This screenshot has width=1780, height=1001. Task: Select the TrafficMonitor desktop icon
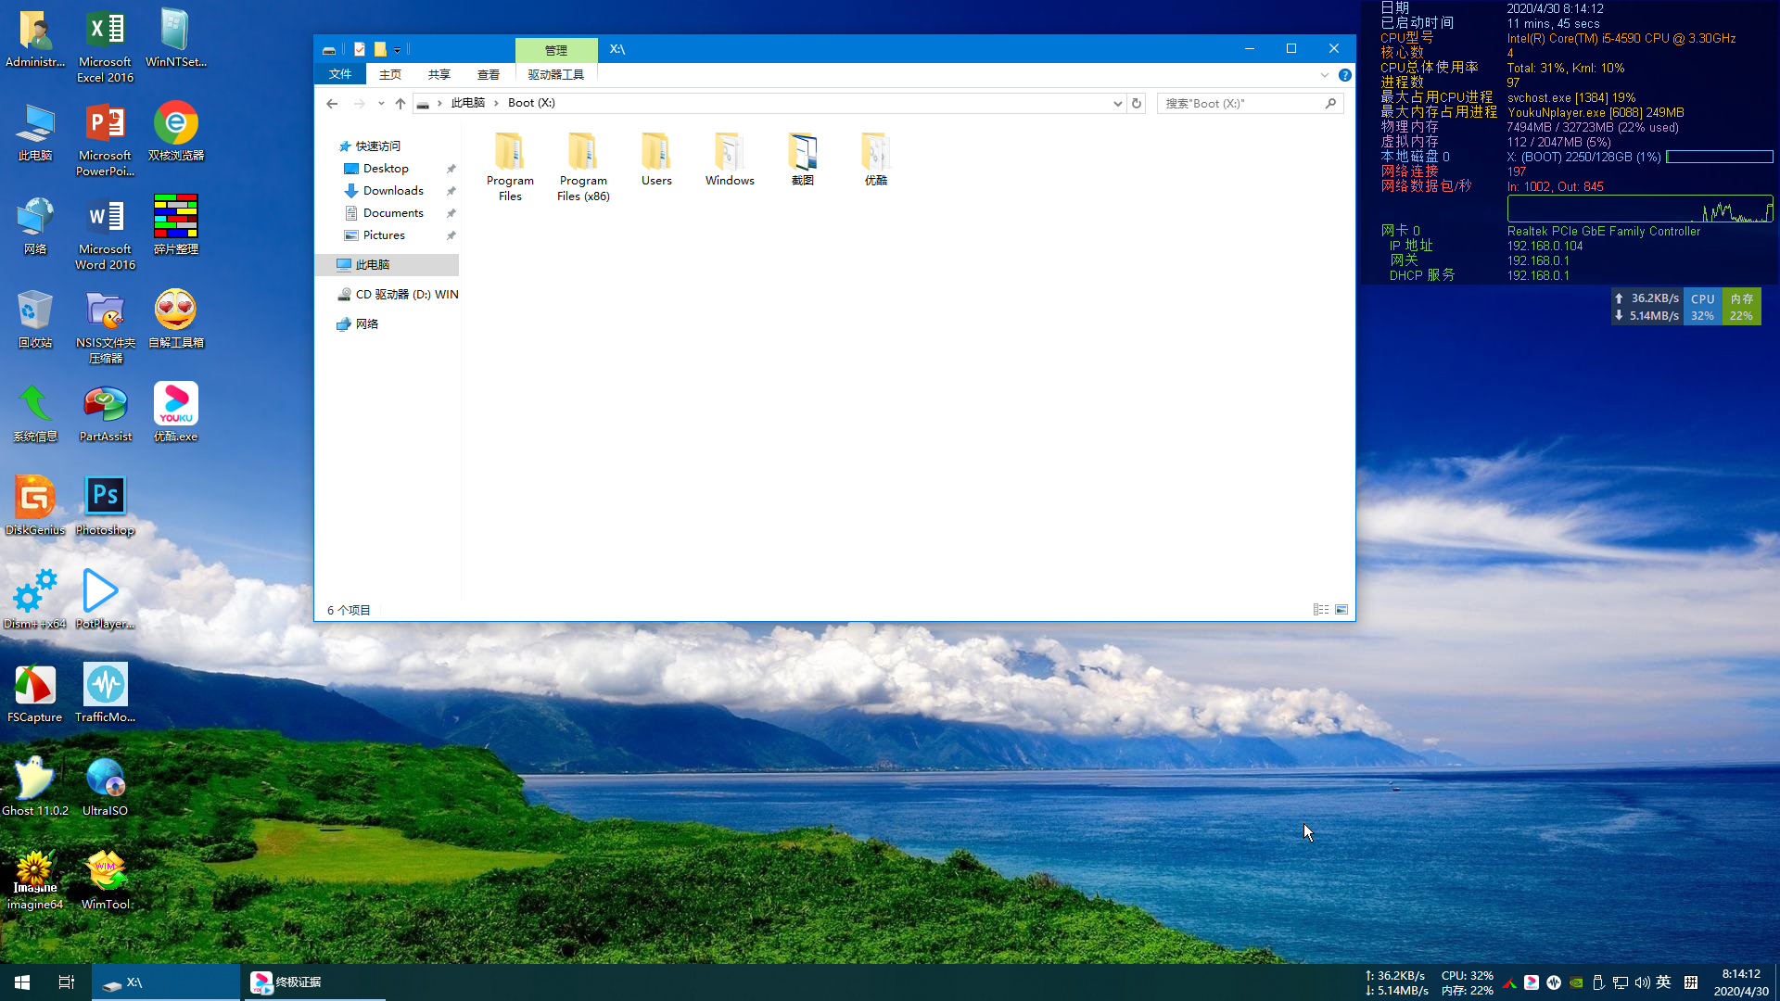(x=105, y=694)
